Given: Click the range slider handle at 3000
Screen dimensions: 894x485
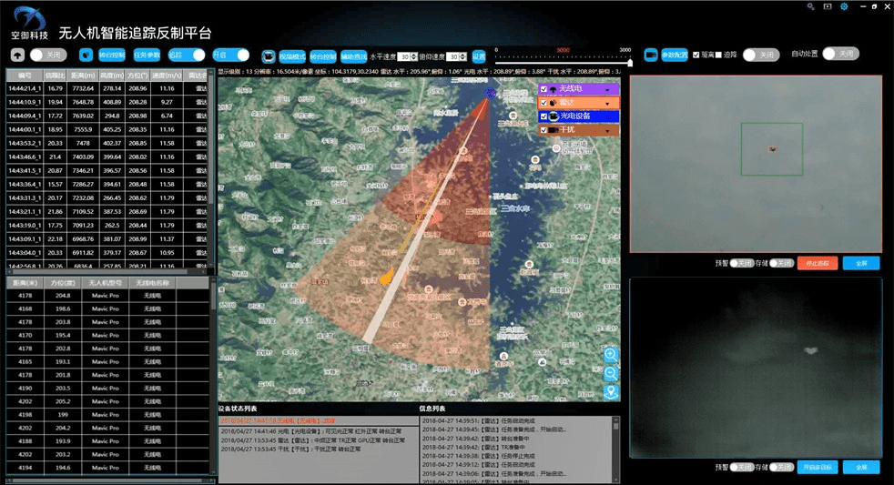Looking at the screenshot, I should [630, 62].
